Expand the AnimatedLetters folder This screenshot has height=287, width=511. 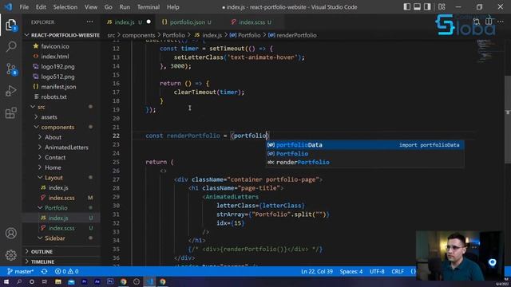pos(61,147)
